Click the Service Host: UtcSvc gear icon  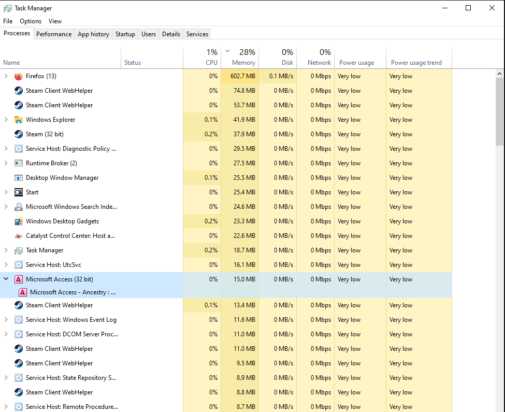pyautogui.click(x=18, y=265)
